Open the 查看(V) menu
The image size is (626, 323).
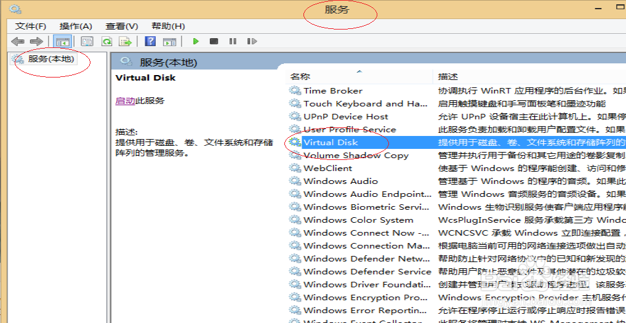point(122,26)
